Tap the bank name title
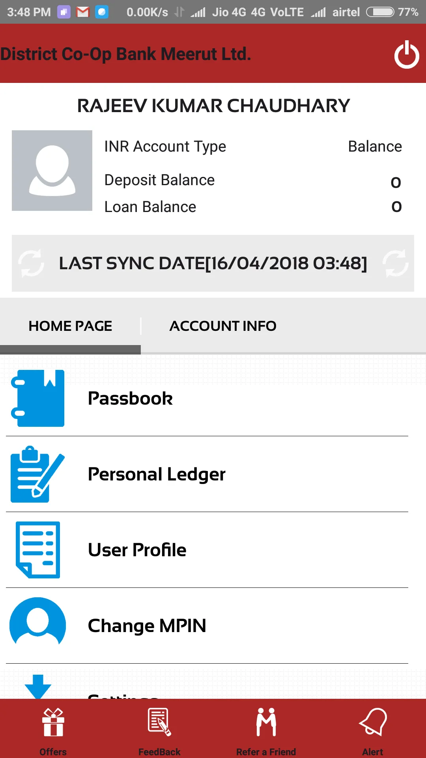Screen dimensions: 426x758 click(x=125, y=54)
